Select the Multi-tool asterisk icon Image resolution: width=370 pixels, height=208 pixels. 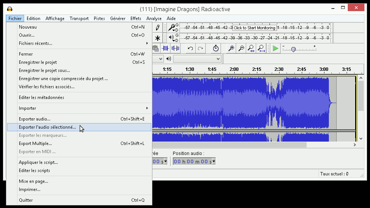(x=158, y=38)
